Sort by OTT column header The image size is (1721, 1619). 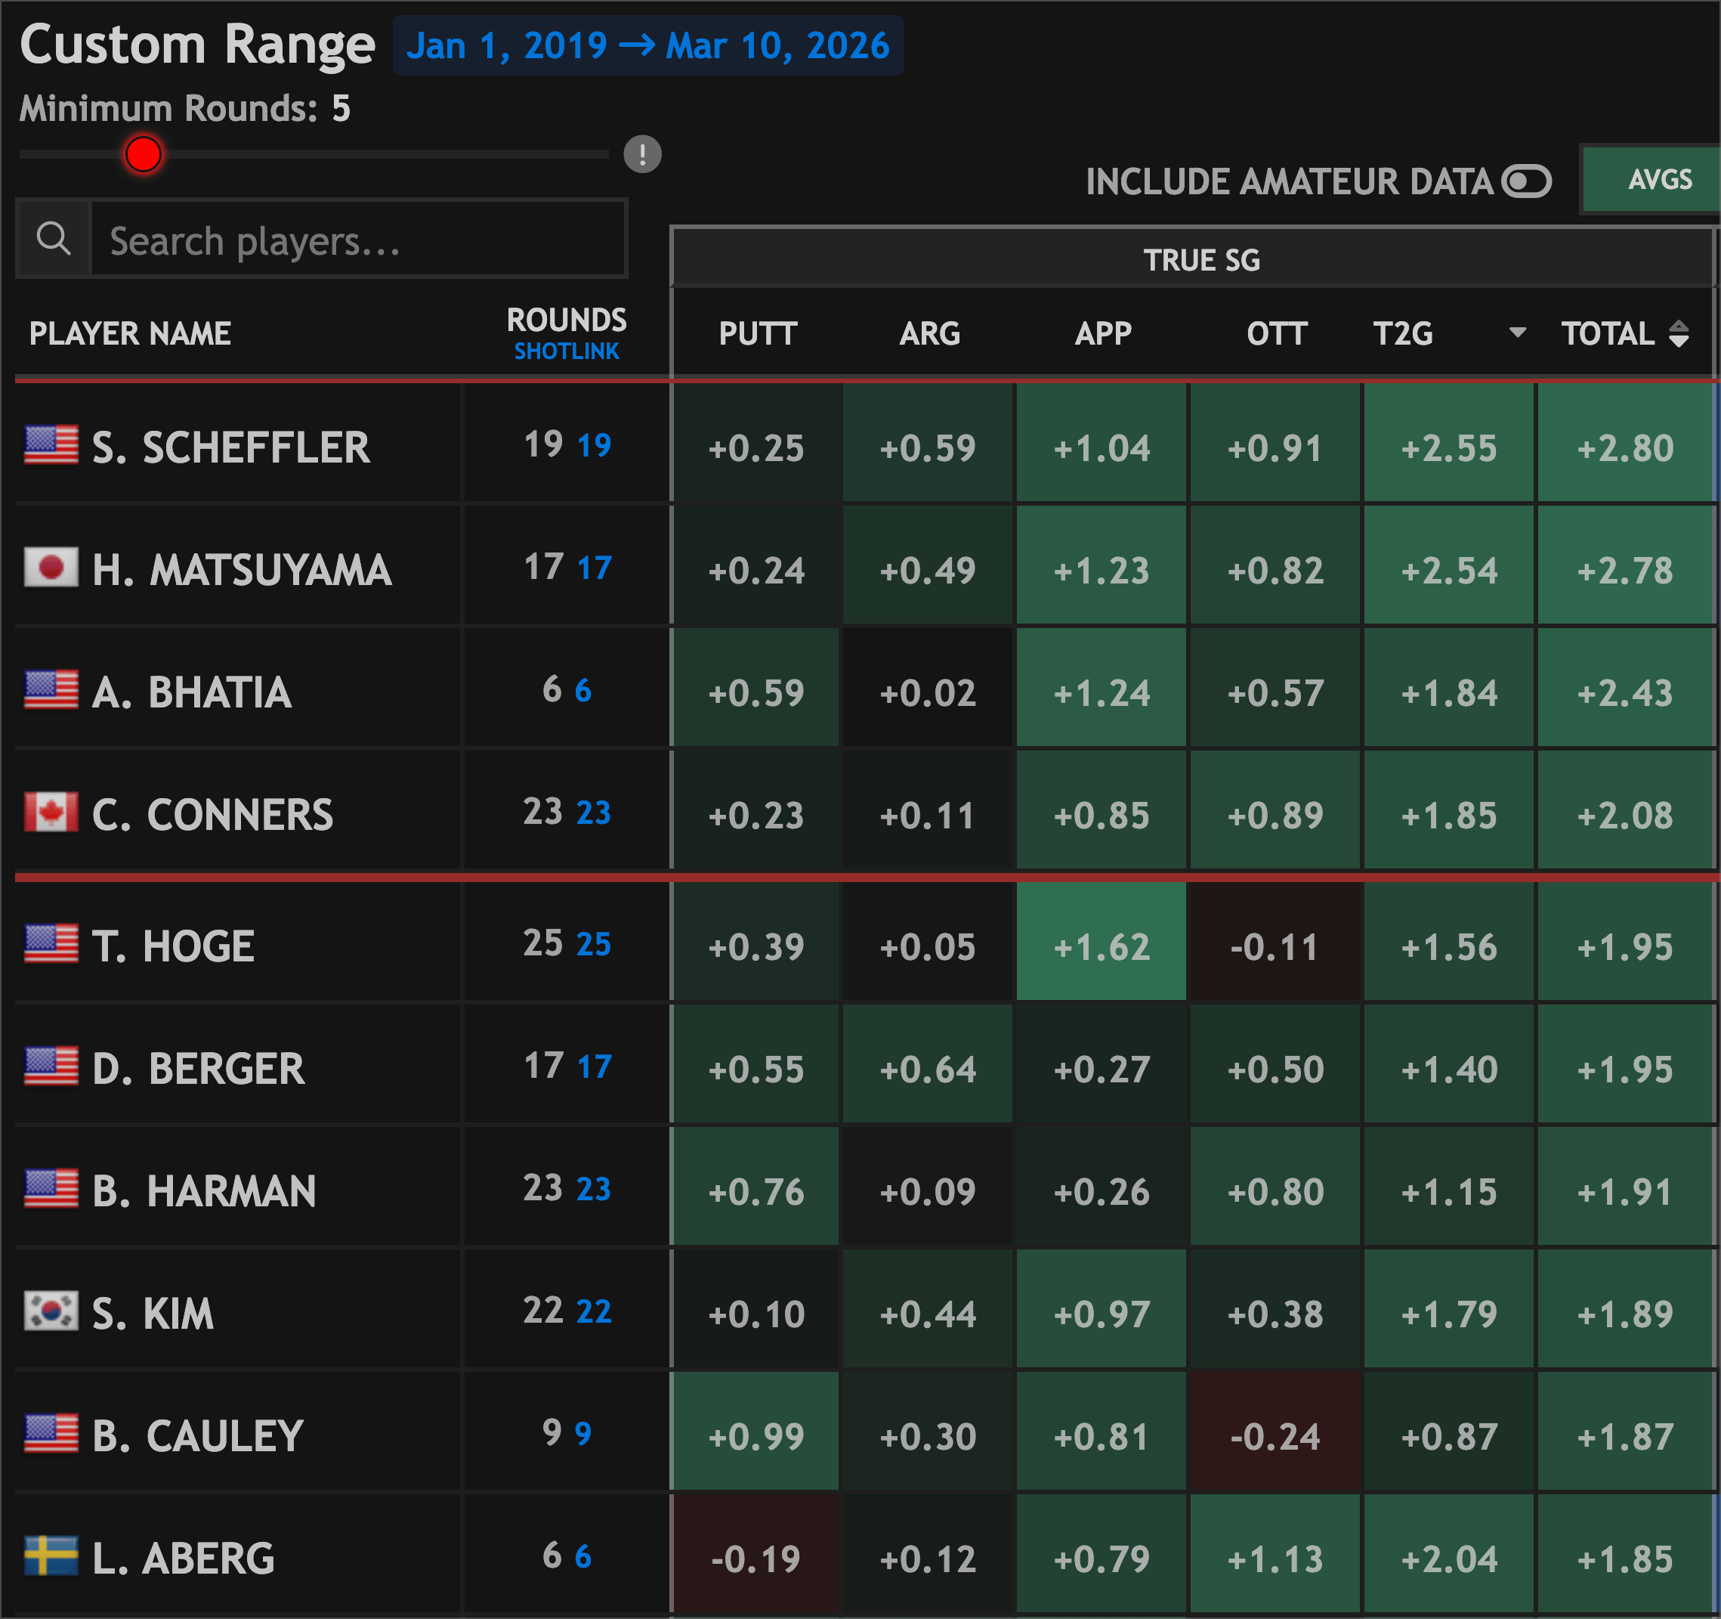point(1276,333)
